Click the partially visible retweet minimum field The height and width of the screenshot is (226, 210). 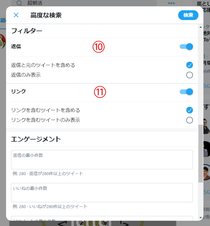tap(102, 218)
